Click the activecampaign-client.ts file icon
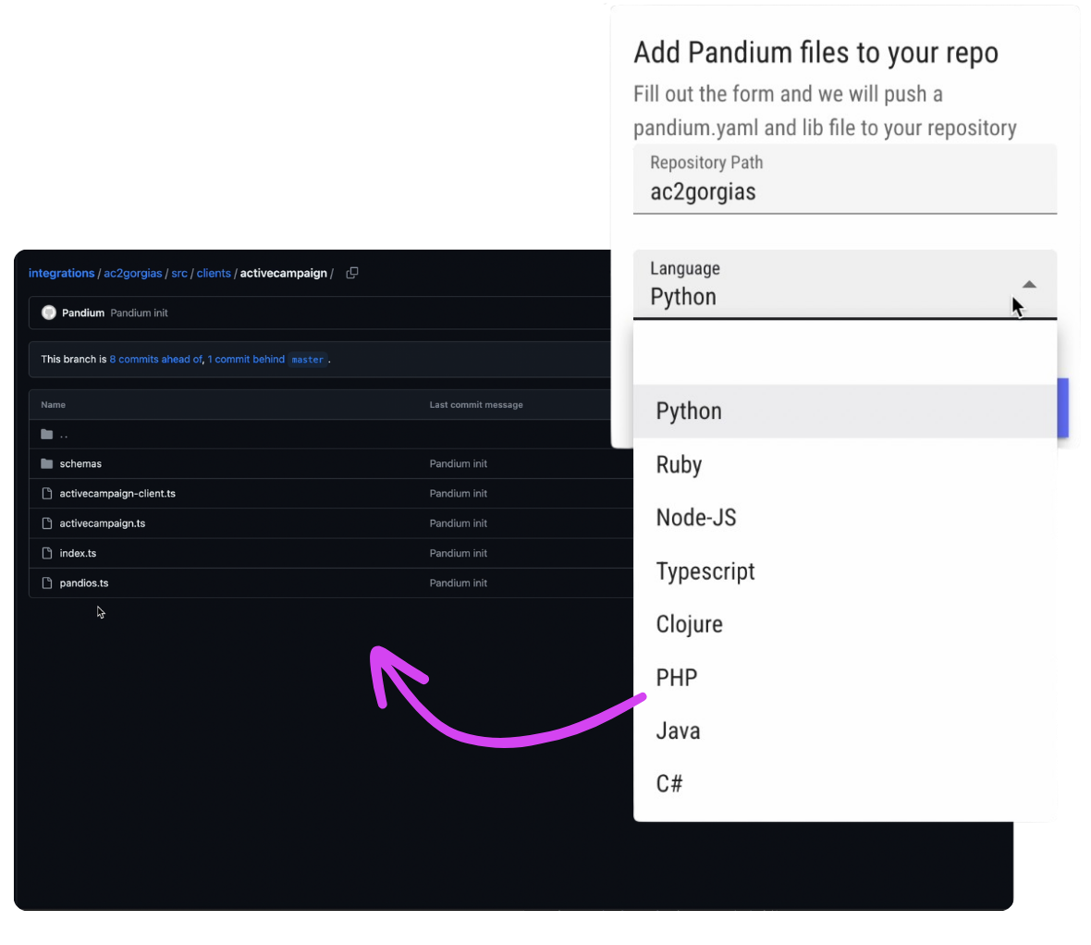This screenshot has height=945, width=1091. 47,493
